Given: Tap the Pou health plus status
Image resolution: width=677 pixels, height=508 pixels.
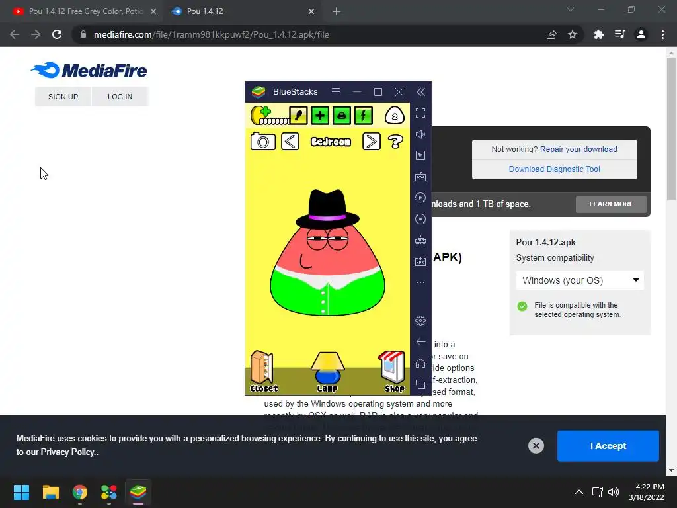Looking at the screenshot, I should tap(320, 115).
